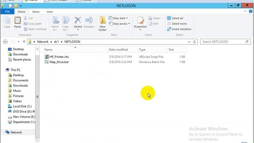Click Paste shortcut command
The image size is (254, 143).
pos(35,29)
